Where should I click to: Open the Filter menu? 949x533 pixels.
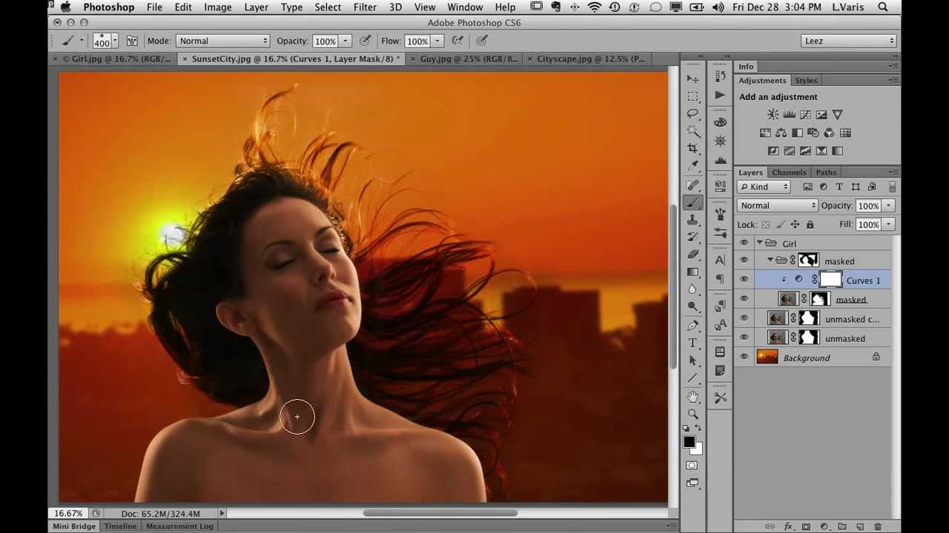tap(365, 7)
